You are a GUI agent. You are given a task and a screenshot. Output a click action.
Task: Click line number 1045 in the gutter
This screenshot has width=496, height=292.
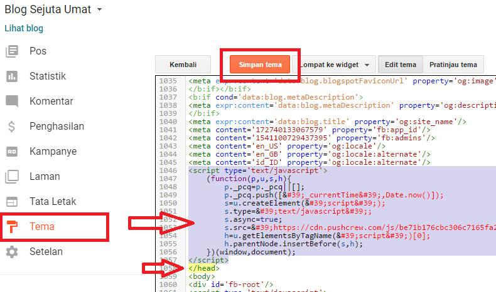tap(168, 162)
